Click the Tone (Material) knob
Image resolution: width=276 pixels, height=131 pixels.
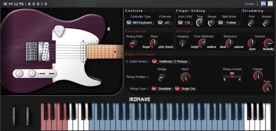click(x=203, y=43)
